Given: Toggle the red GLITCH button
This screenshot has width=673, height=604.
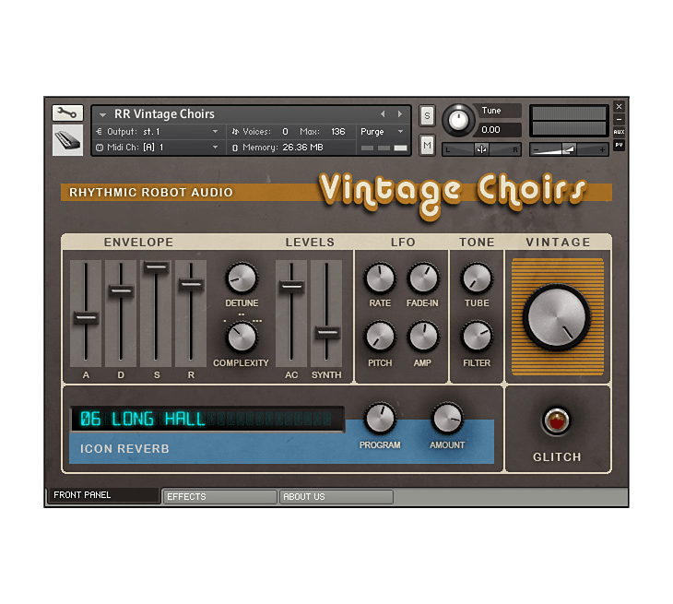Looking at the screenshot, I should click(556, 421).
